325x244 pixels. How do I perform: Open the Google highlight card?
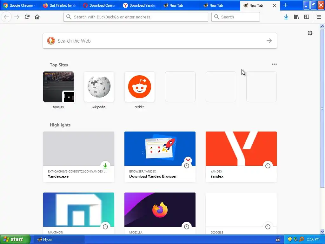click(x=241, y=213)
